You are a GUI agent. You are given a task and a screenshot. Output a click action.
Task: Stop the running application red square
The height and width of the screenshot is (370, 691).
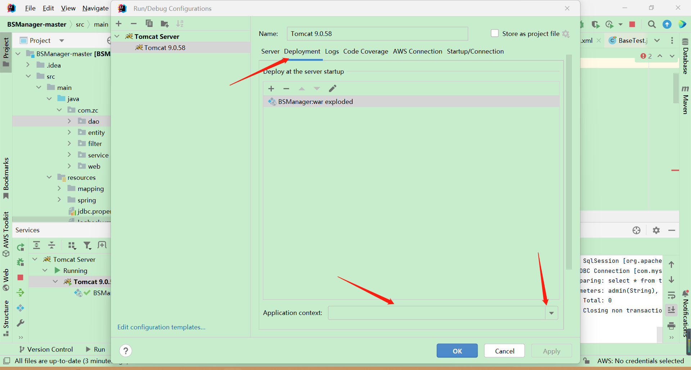point(632,24)
